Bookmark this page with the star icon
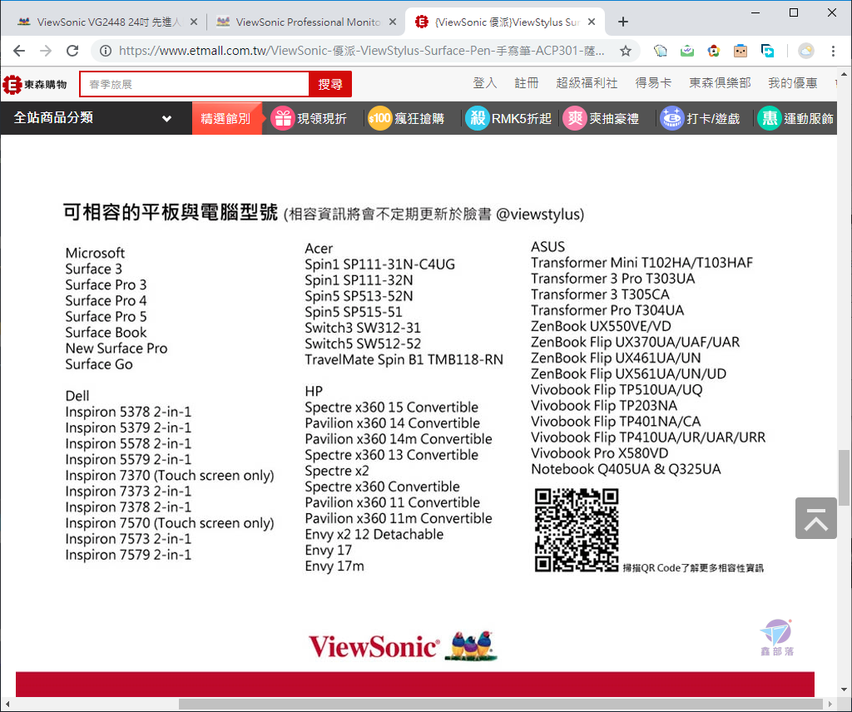This screenshot has width=852, height=712. (626, 51)
